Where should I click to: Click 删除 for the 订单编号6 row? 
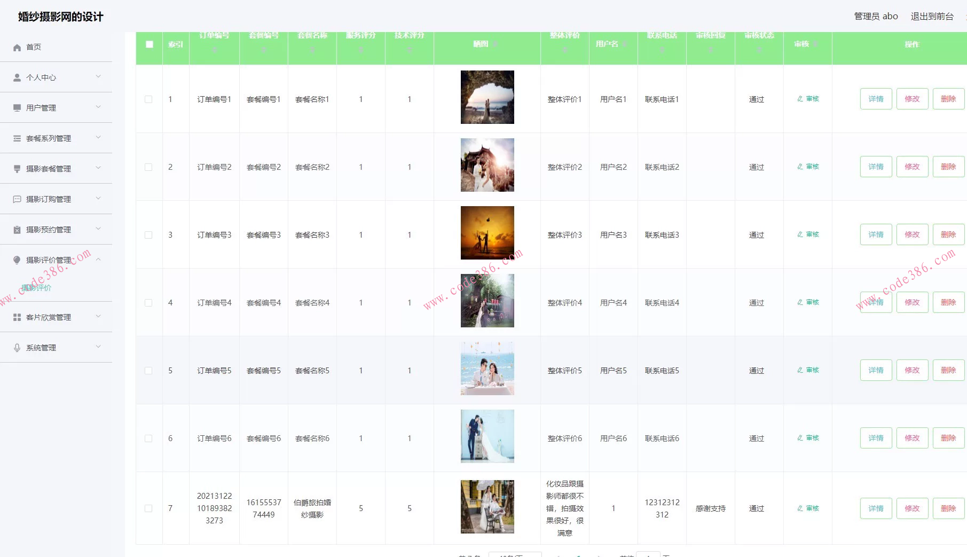tap(948, 438)
